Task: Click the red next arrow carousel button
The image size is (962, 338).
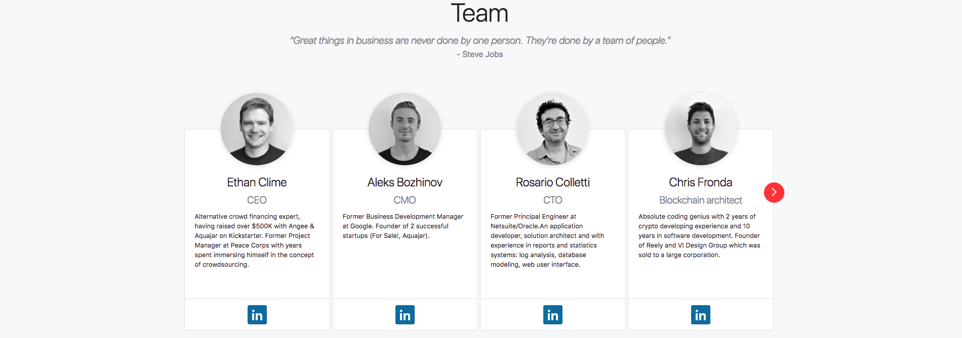Action: click(774, 192)
